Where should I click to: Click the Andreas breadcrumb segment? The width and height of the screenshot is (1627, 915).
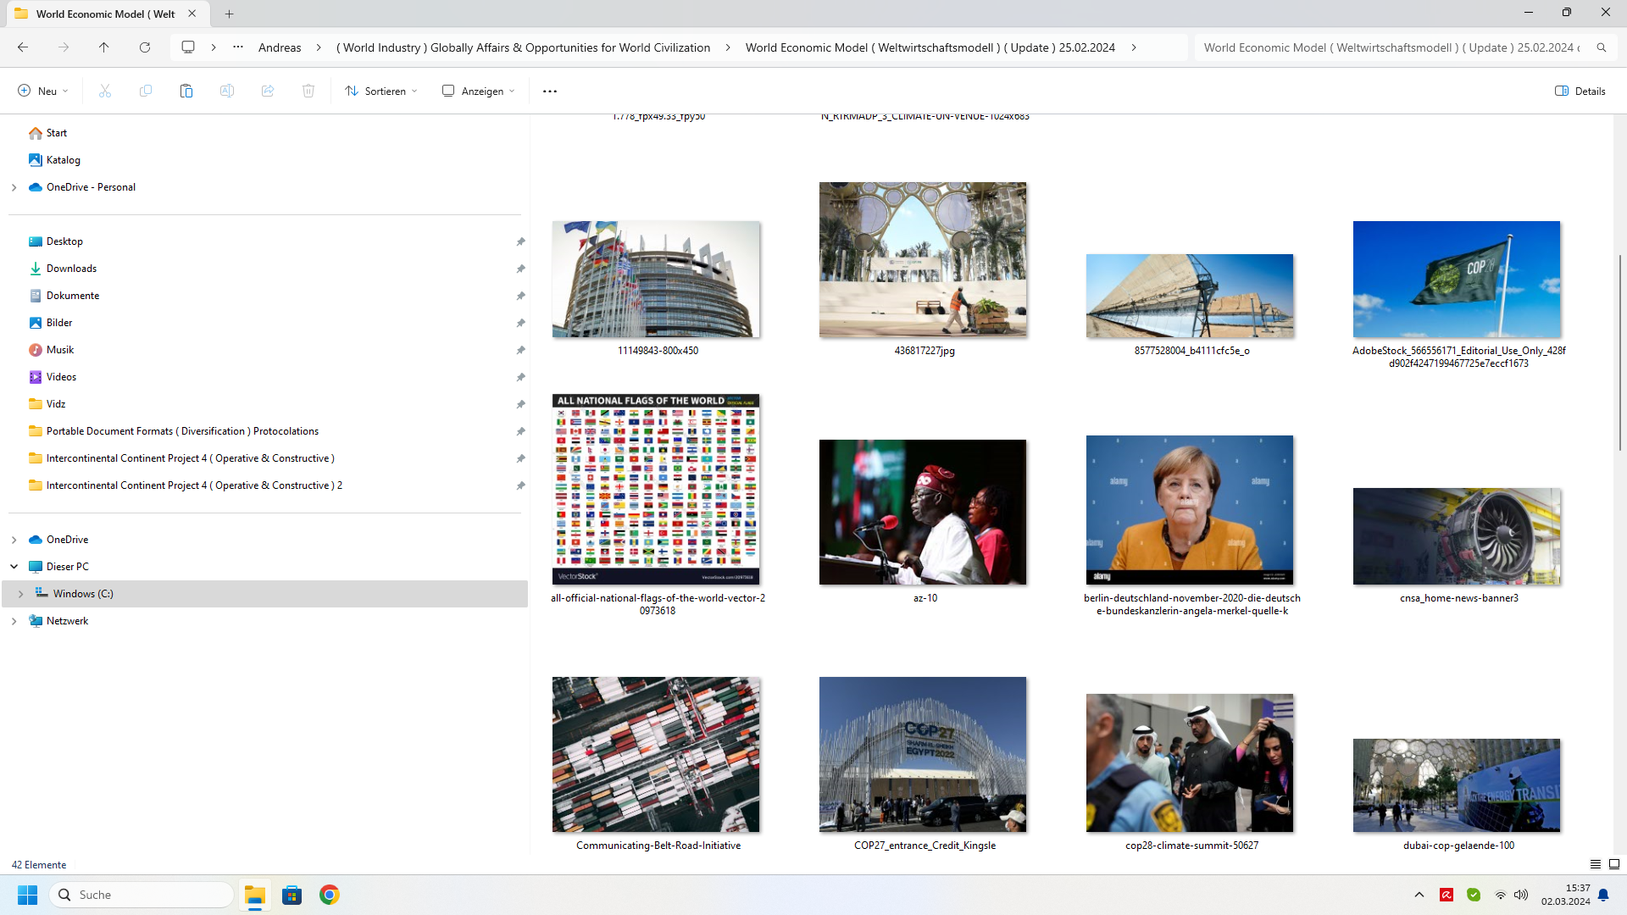280,47
